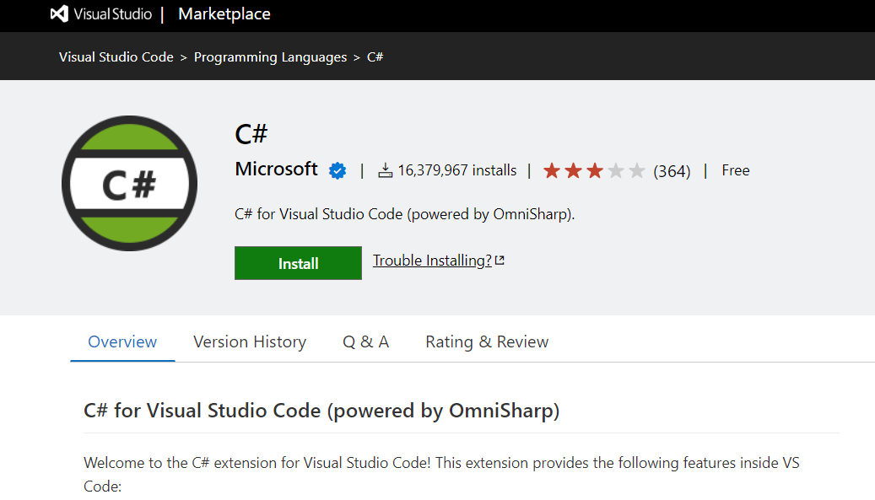
Task: Click the Visual Studio header text
Action: tap(113, 14)
